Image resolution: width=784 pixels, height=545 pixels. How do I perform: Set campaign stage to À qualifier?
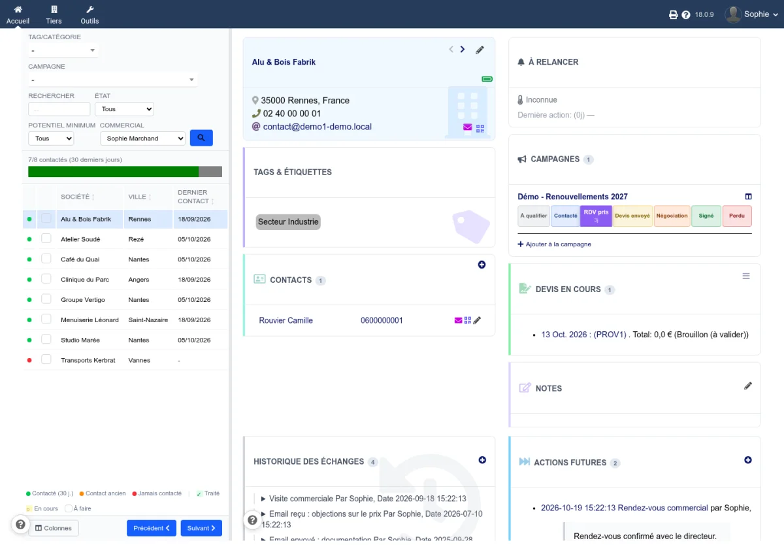(534, 216)
